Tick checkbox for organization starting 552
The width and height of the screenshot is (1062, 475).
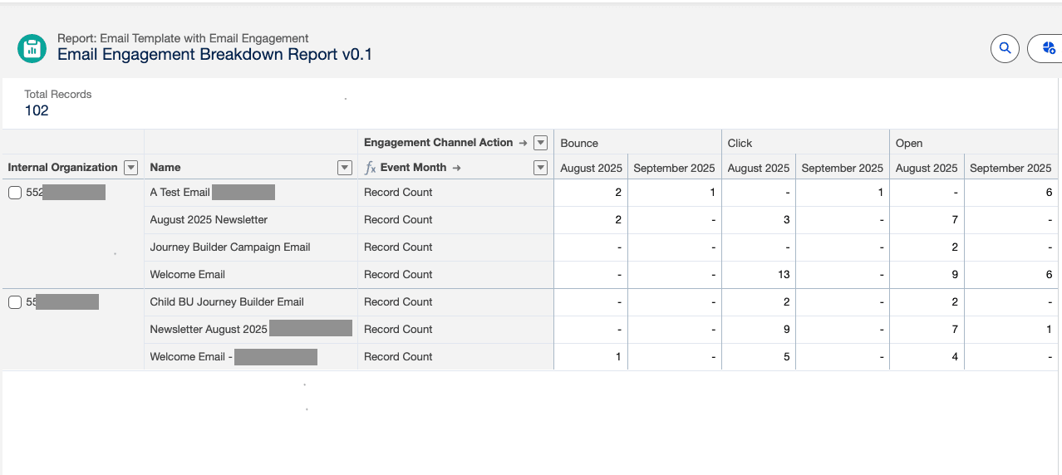(x=14, y=193)
